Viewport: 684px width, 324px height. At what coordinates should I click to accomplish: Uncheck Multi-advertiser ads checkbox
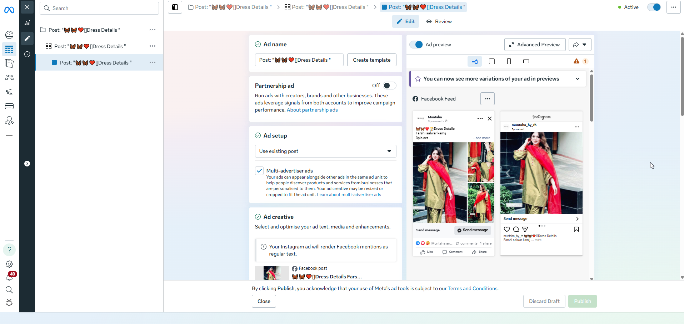259,171
